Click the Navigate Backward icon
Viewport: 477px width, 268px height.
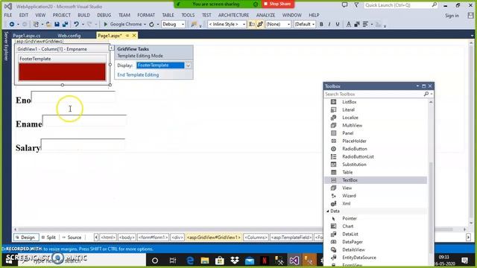coord(12,25)
